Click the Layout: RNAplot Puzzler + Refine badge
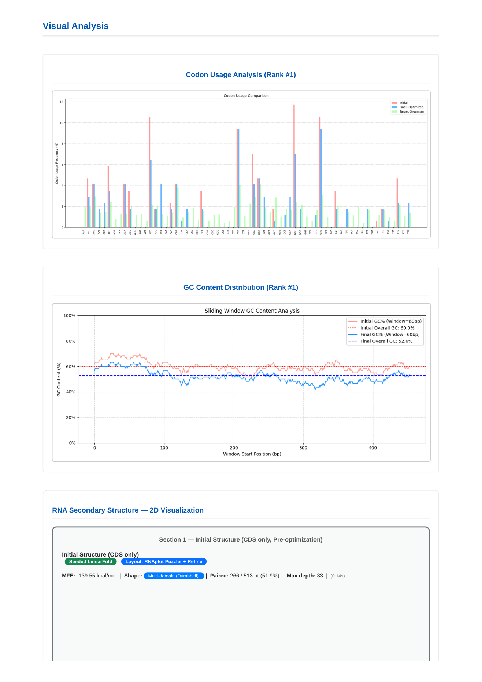The height and width of the screenshot is (682, 482). (x=164, y=562)
